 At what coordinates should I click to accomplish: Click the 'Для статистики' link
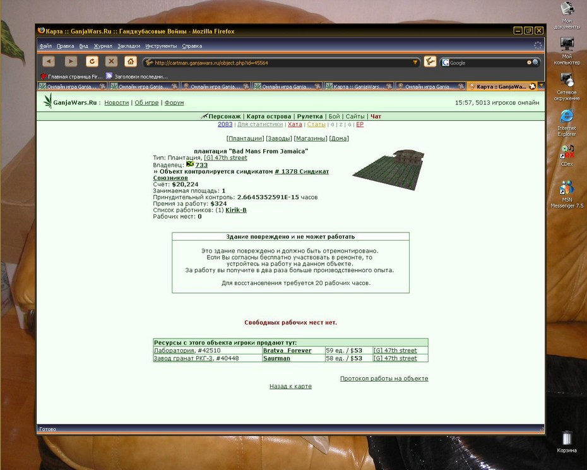260,124
